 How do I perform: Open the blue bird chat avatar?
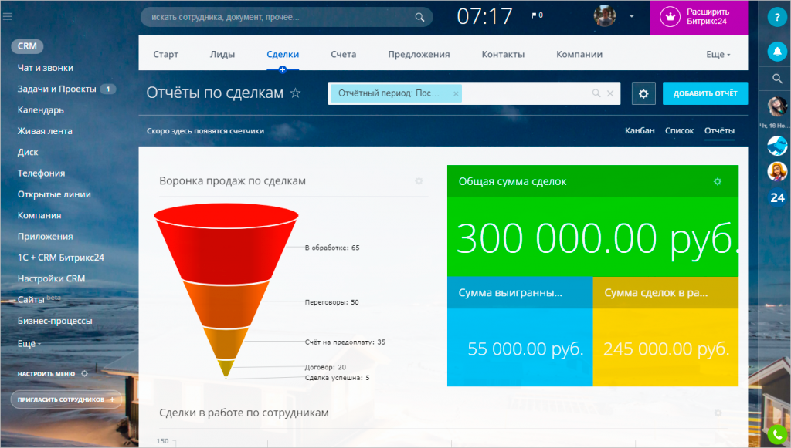point(777,146)
